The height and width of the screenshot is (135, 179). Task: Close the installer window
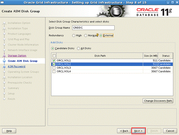177,2
